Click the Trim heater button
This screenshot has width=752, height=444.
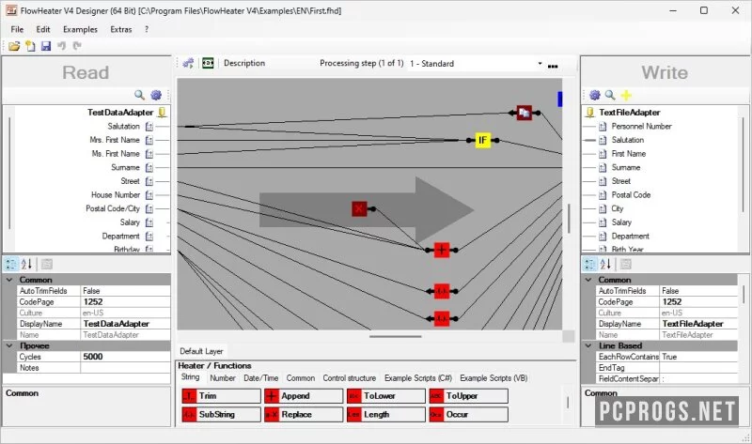(x=221, y=396)
